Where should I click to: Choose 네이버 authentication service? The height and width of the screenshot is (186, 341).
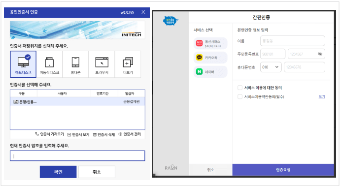[x=210, y=72]
